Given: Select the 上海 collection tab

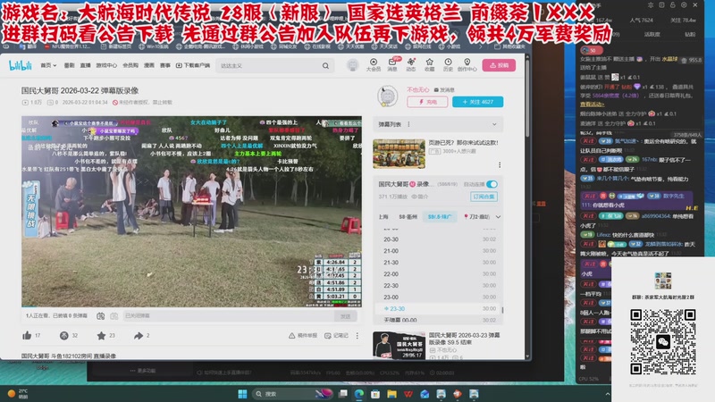Looking at the screenshot, I should (x=383, y=217).
